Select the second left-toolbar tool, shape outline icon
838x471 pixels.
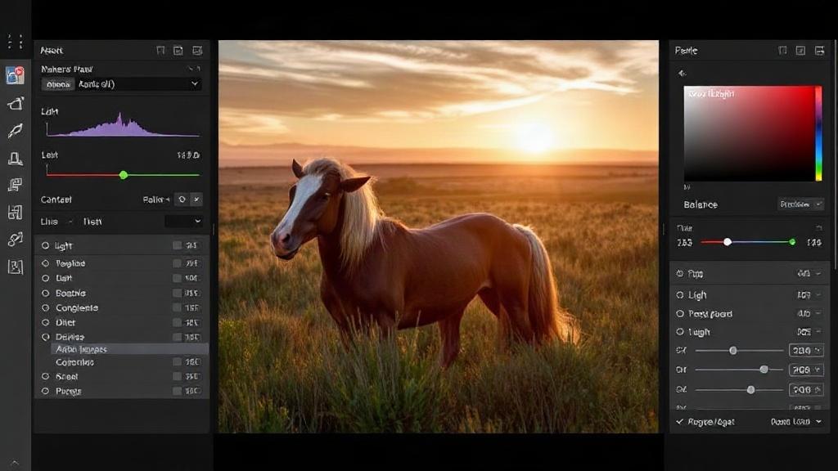(15, 104)
